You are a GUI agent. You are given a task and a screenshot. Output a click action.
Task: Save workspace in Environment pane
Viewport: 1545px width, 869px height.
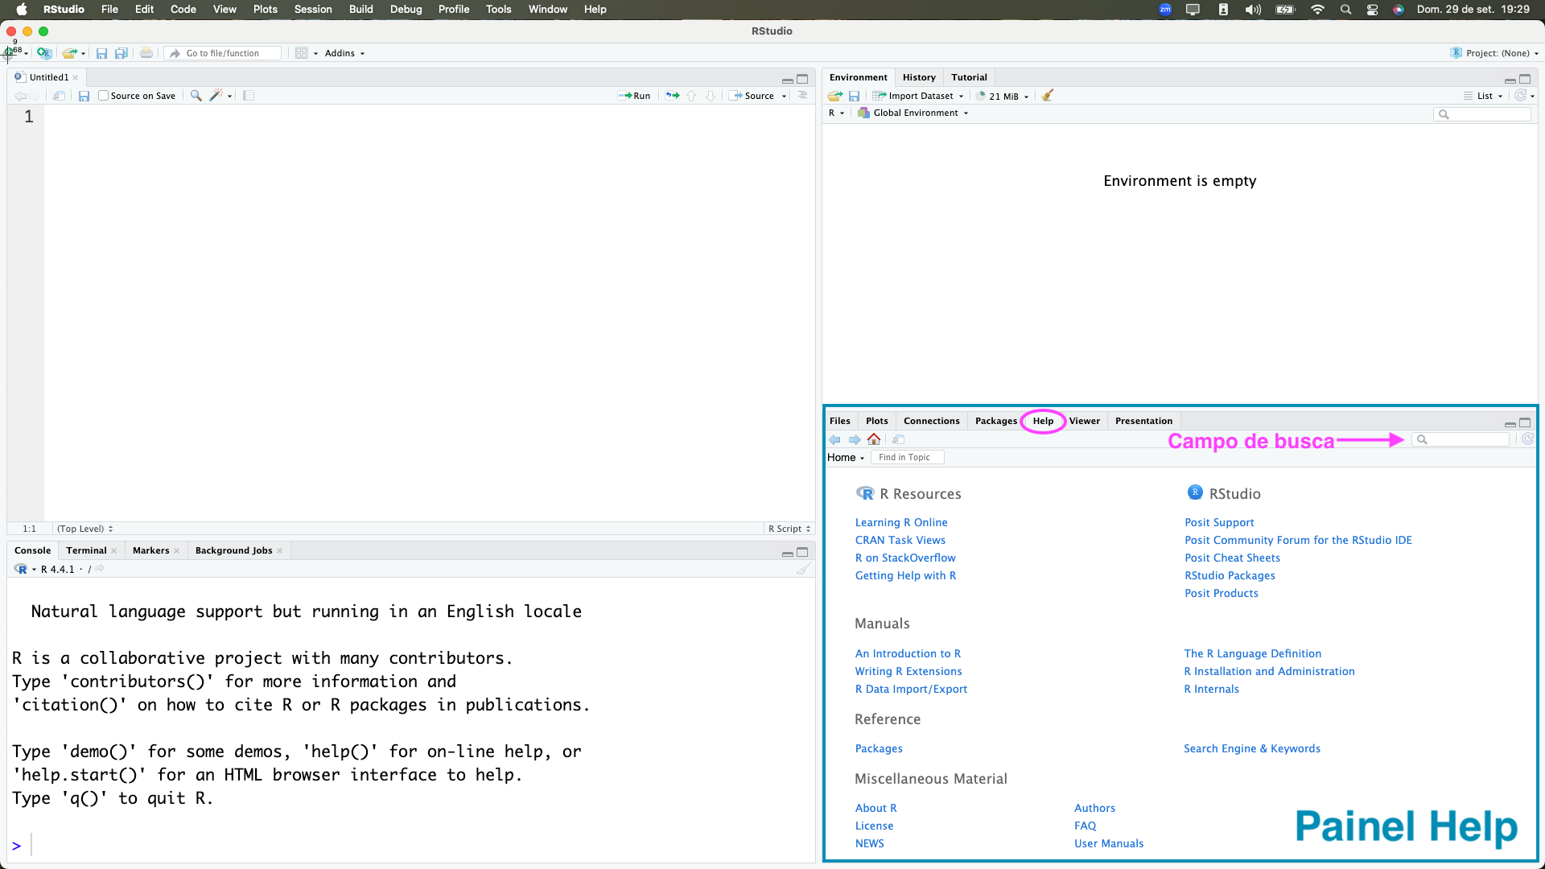pyautogui.click(x=855, y=96)
